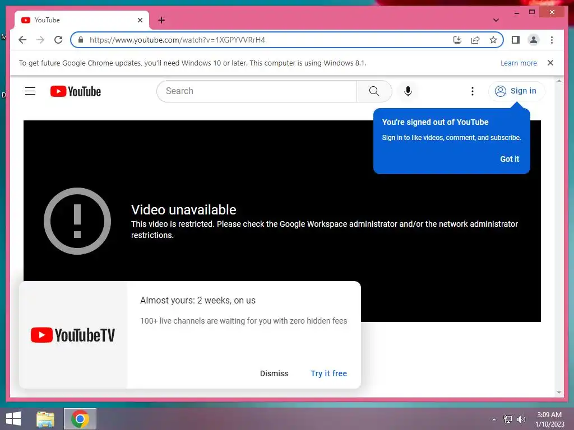
Task: Open volume speaker tray icon
Action: point(521,419)
